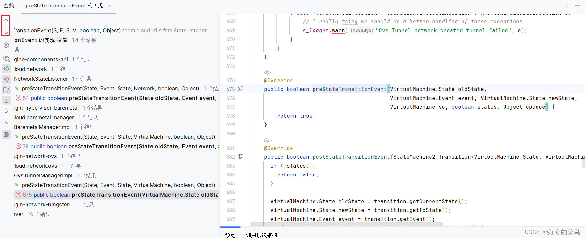Select the line 54 preStateTransitionEvent result
Image resolution: width=585 pixels, height=238 pixels.
(117, 98)
